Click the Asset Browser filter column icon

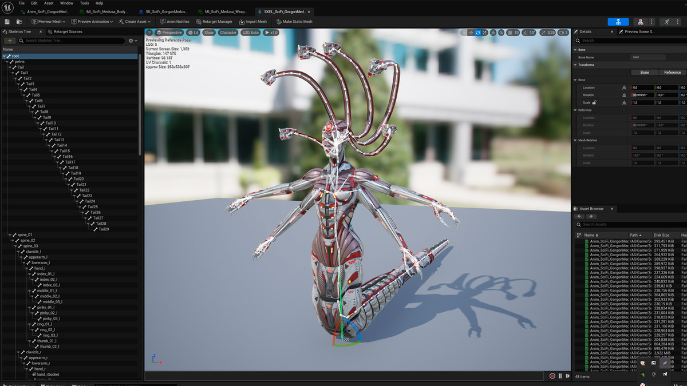tap(579, 235)
